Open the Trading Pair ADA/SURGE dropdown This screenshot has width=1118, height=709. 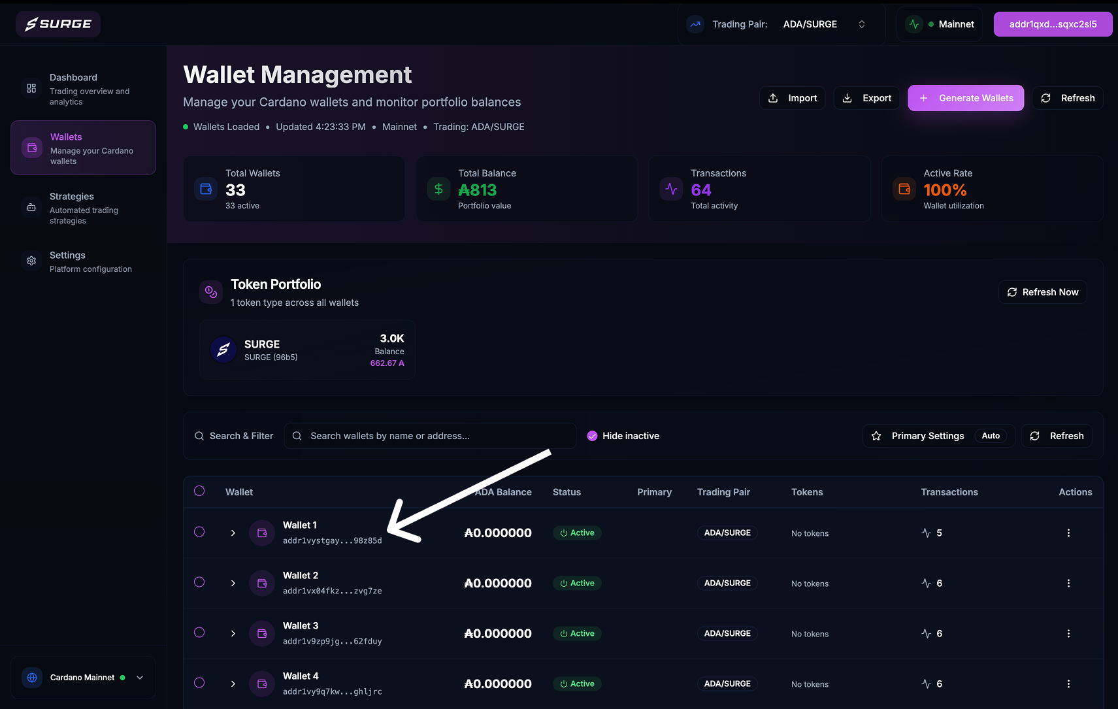tap(781, 24)
